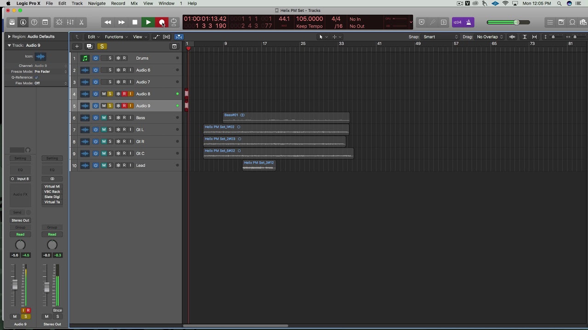Image resolution: width=588 pixels, height=330 pixels.
Task: Open the Library button in the control bar
Action: (x=12, y=22)
